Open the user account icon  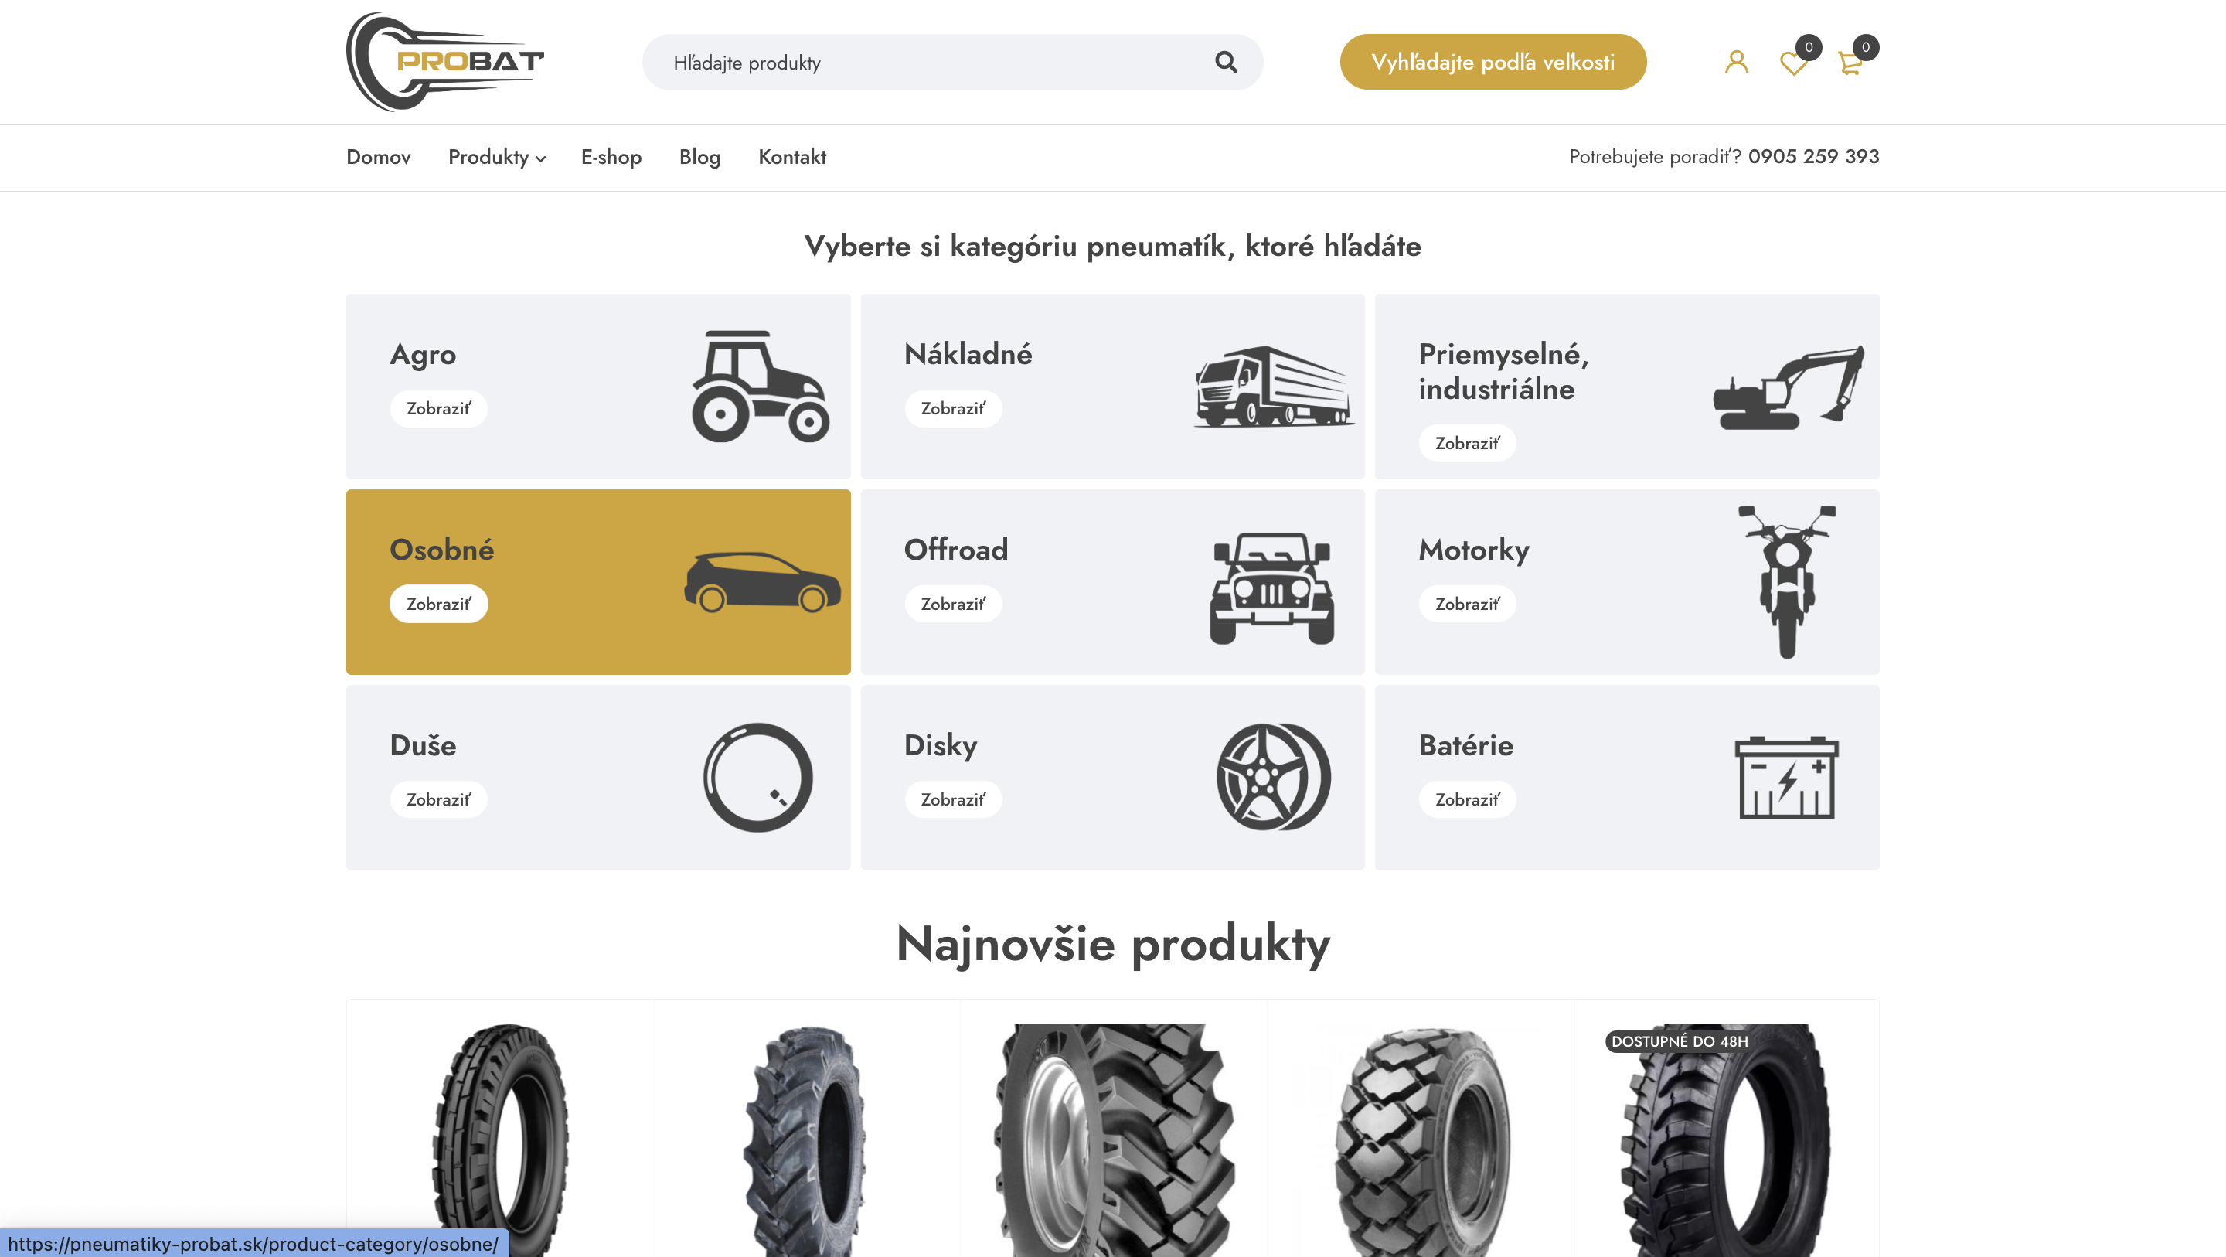point(1736,63)
